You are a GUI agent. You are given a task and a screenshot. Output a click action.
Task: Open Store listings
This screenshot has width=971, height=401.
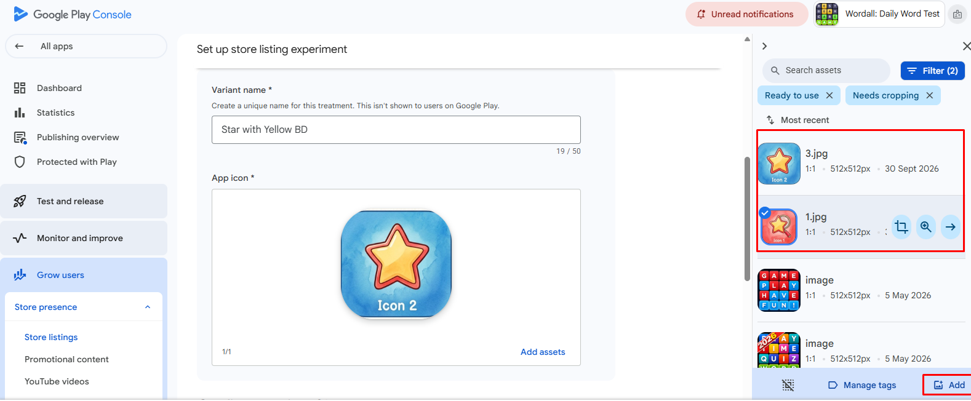click(51, 337)
